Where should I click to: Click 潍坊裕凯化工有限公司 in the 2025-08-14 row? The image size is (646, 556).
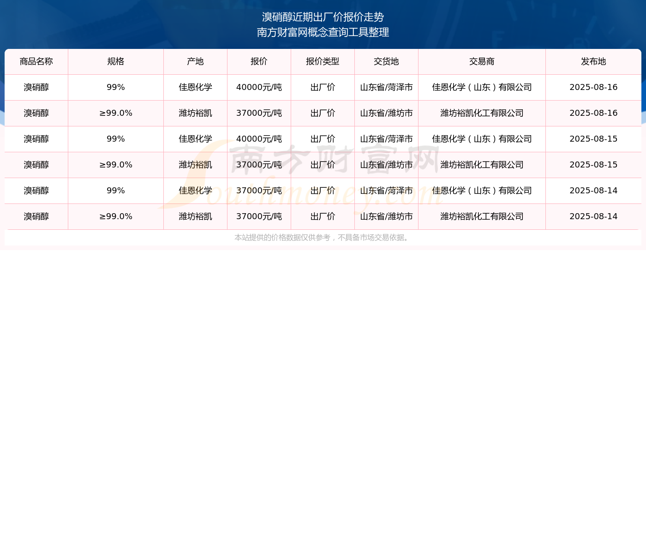pos(482,217)
